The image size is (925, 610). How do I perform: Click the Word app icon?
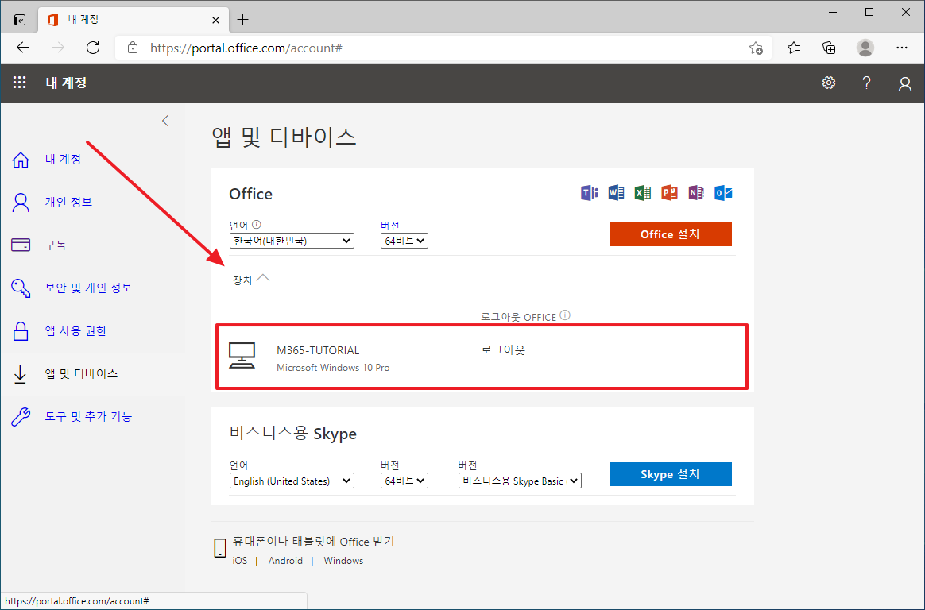616,193
